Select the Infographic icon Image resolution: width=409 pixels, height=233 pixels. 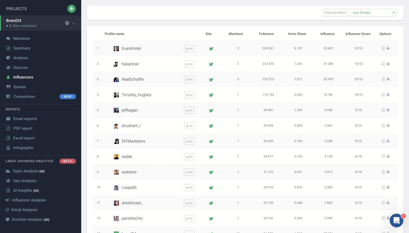tap(7, 147)
